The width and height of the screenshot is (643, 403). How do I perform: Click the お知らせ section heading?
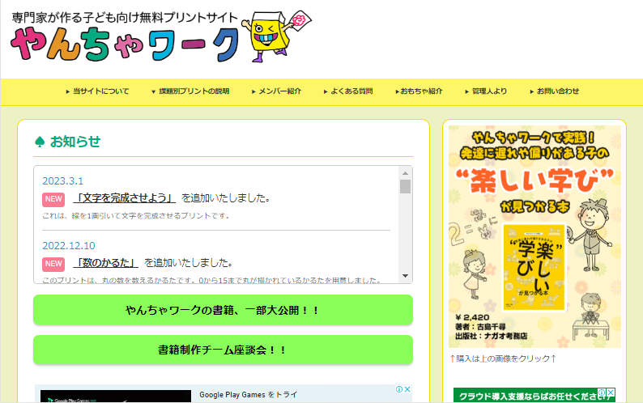coord(75,142)
